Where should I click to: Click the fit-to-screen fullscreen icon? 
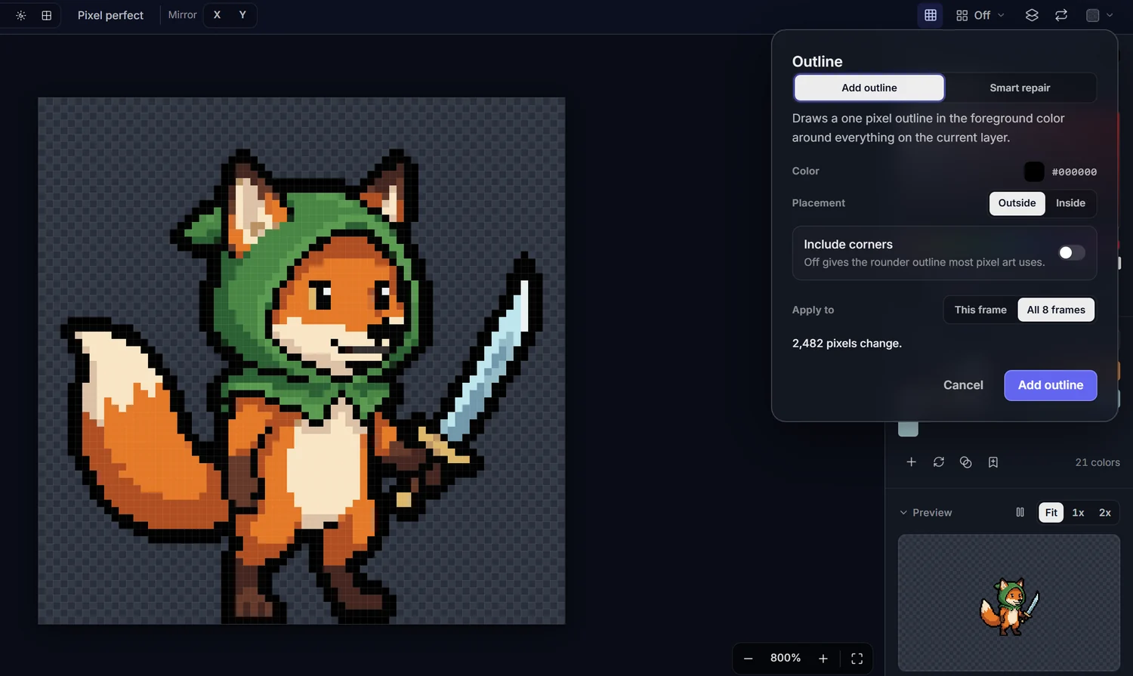857,659
